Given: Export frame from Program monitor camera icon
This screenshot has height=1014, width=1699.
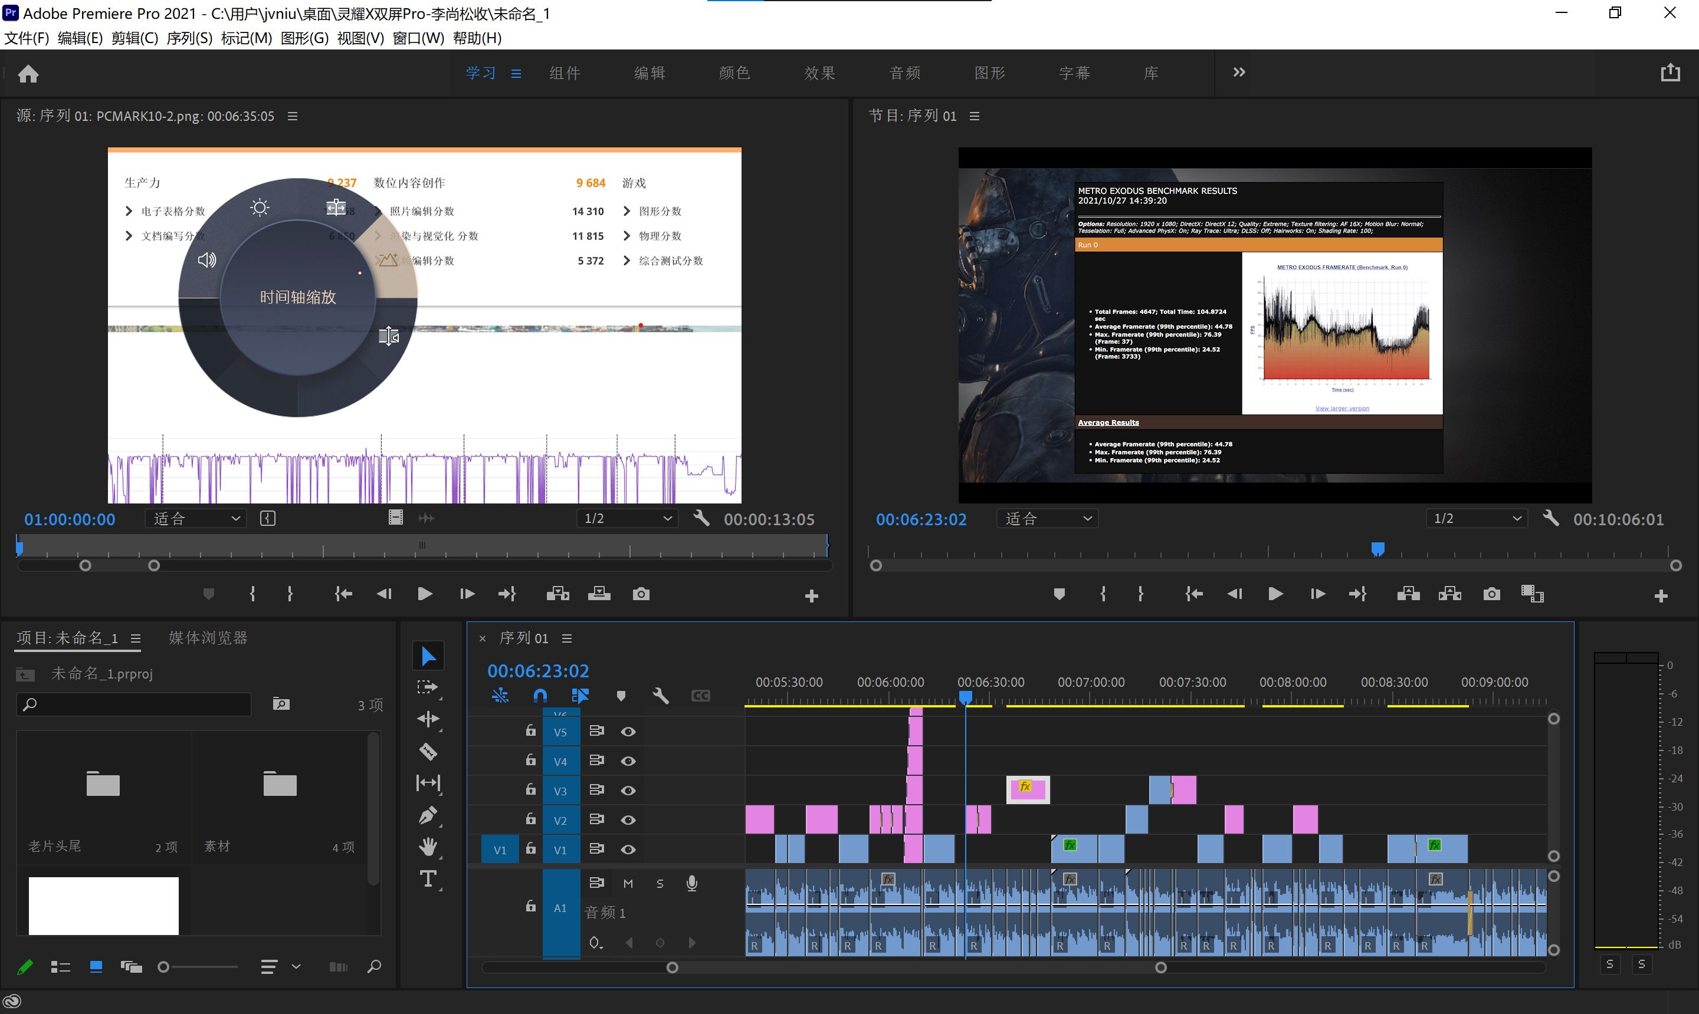Looking at the screenshot, I should (x=1491, y=594).
